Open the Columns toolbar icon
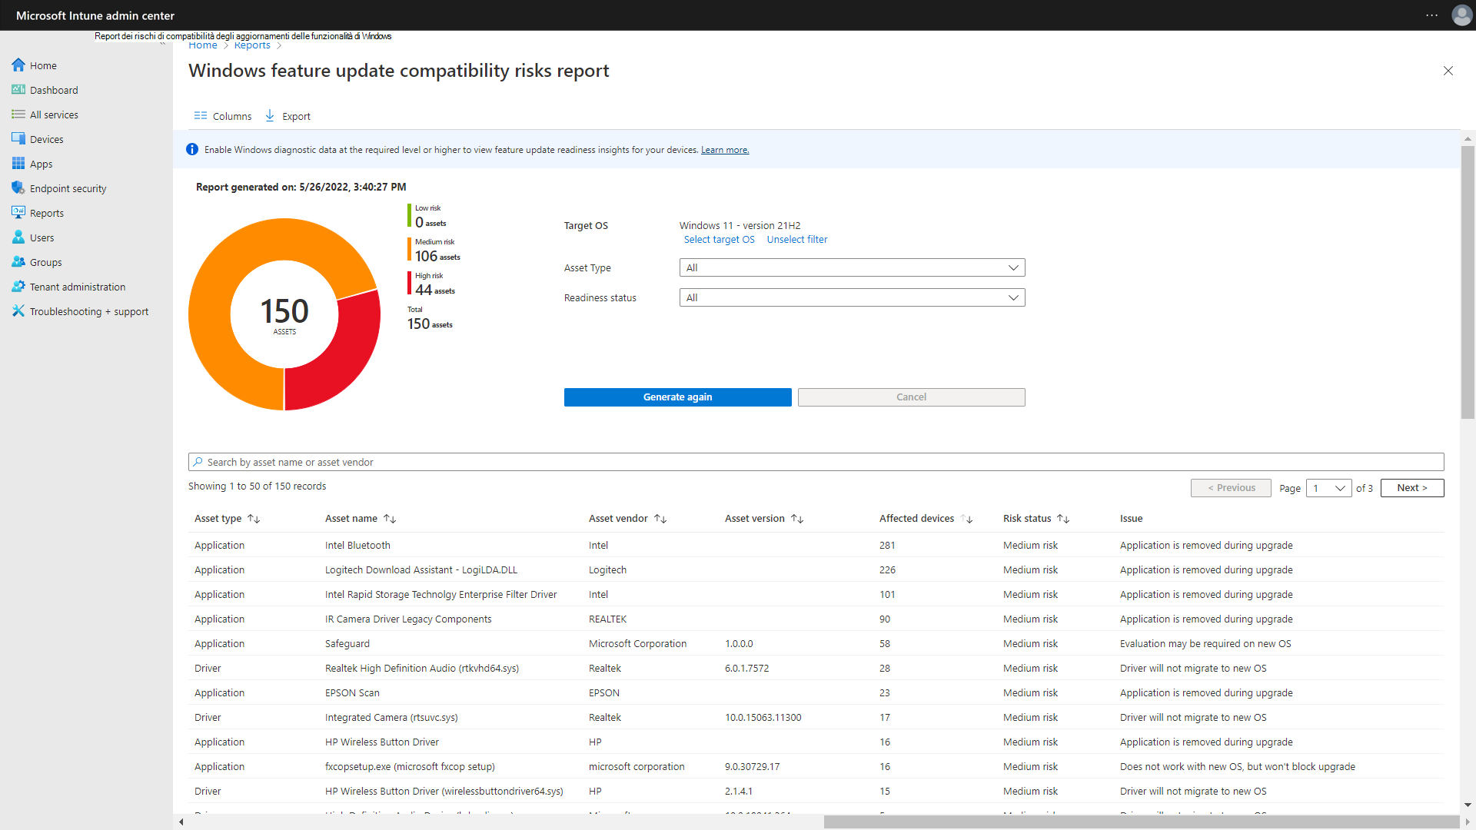 (201, 116)
